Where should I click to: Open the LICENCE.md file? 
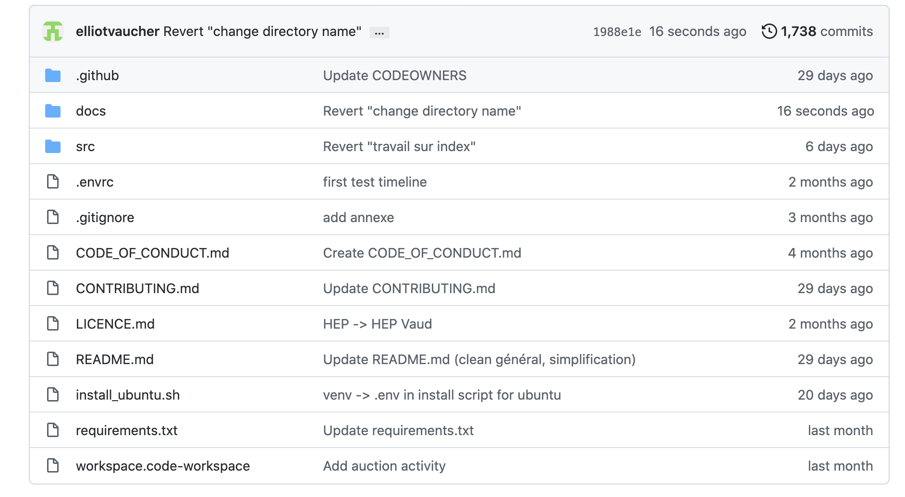[x=115, y=324]
